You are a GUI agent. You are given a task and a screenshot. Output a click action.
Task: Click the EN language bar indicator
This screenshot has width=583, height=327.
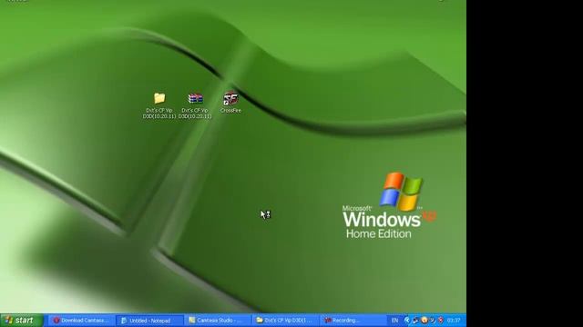pyautogui.click(x=394, y=321)
